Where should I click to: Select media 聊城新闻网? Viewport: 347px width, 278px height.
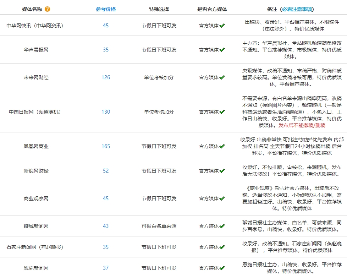tap(36, 226)
